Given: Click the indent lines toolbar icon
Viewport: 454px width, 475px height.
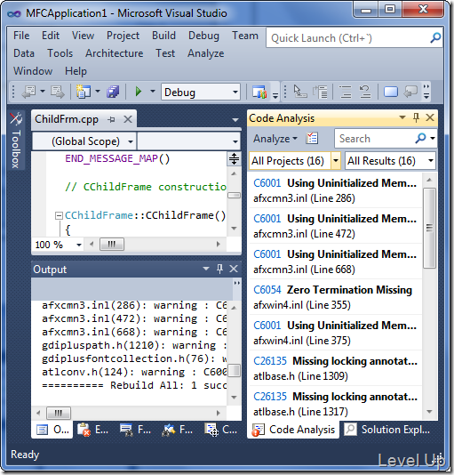Looking at the screenshot, I should pos(346,92).
